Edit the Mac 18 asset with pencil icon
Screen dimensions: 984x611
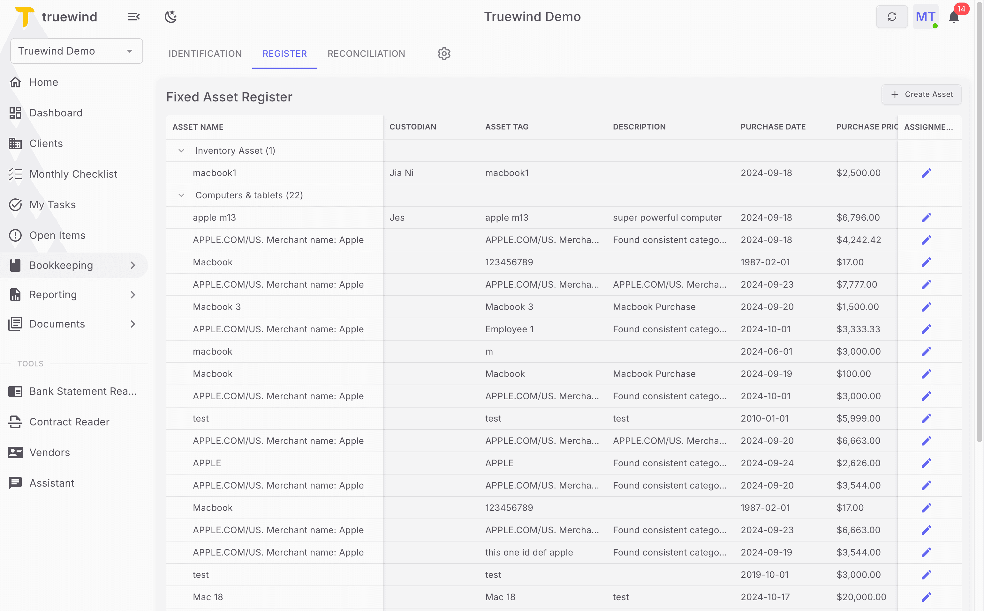(927, 597)
